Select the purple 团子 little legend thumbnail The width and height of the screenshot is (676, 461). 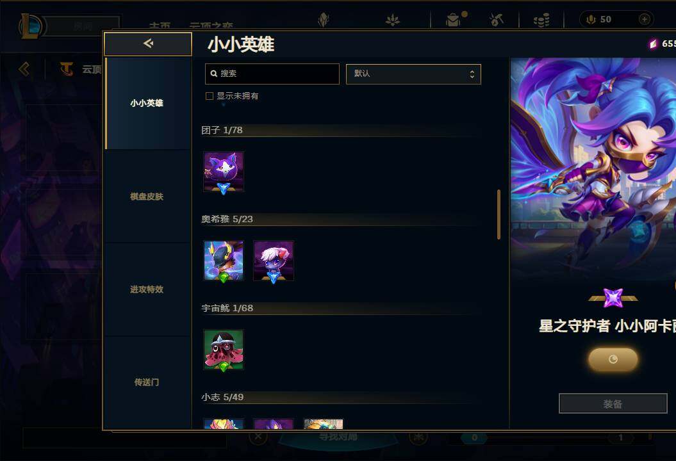pos(224,172)
